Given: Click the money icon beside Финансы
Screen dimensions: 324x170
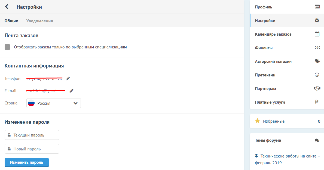Looking at the screenshot, I should (317, 48).
